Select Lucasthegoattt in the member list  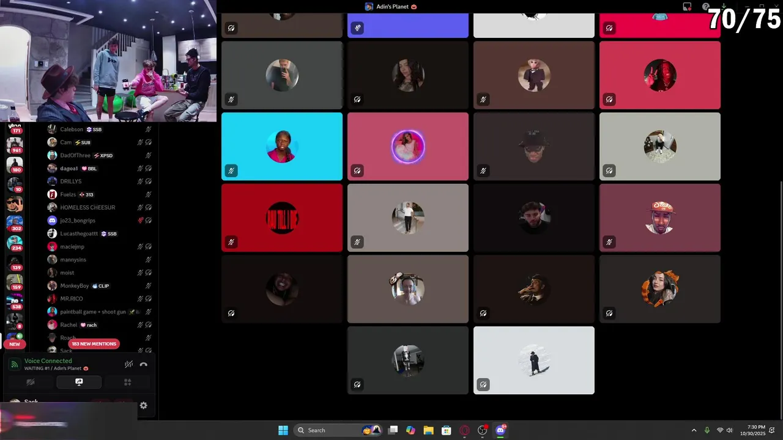coord(100,233)
